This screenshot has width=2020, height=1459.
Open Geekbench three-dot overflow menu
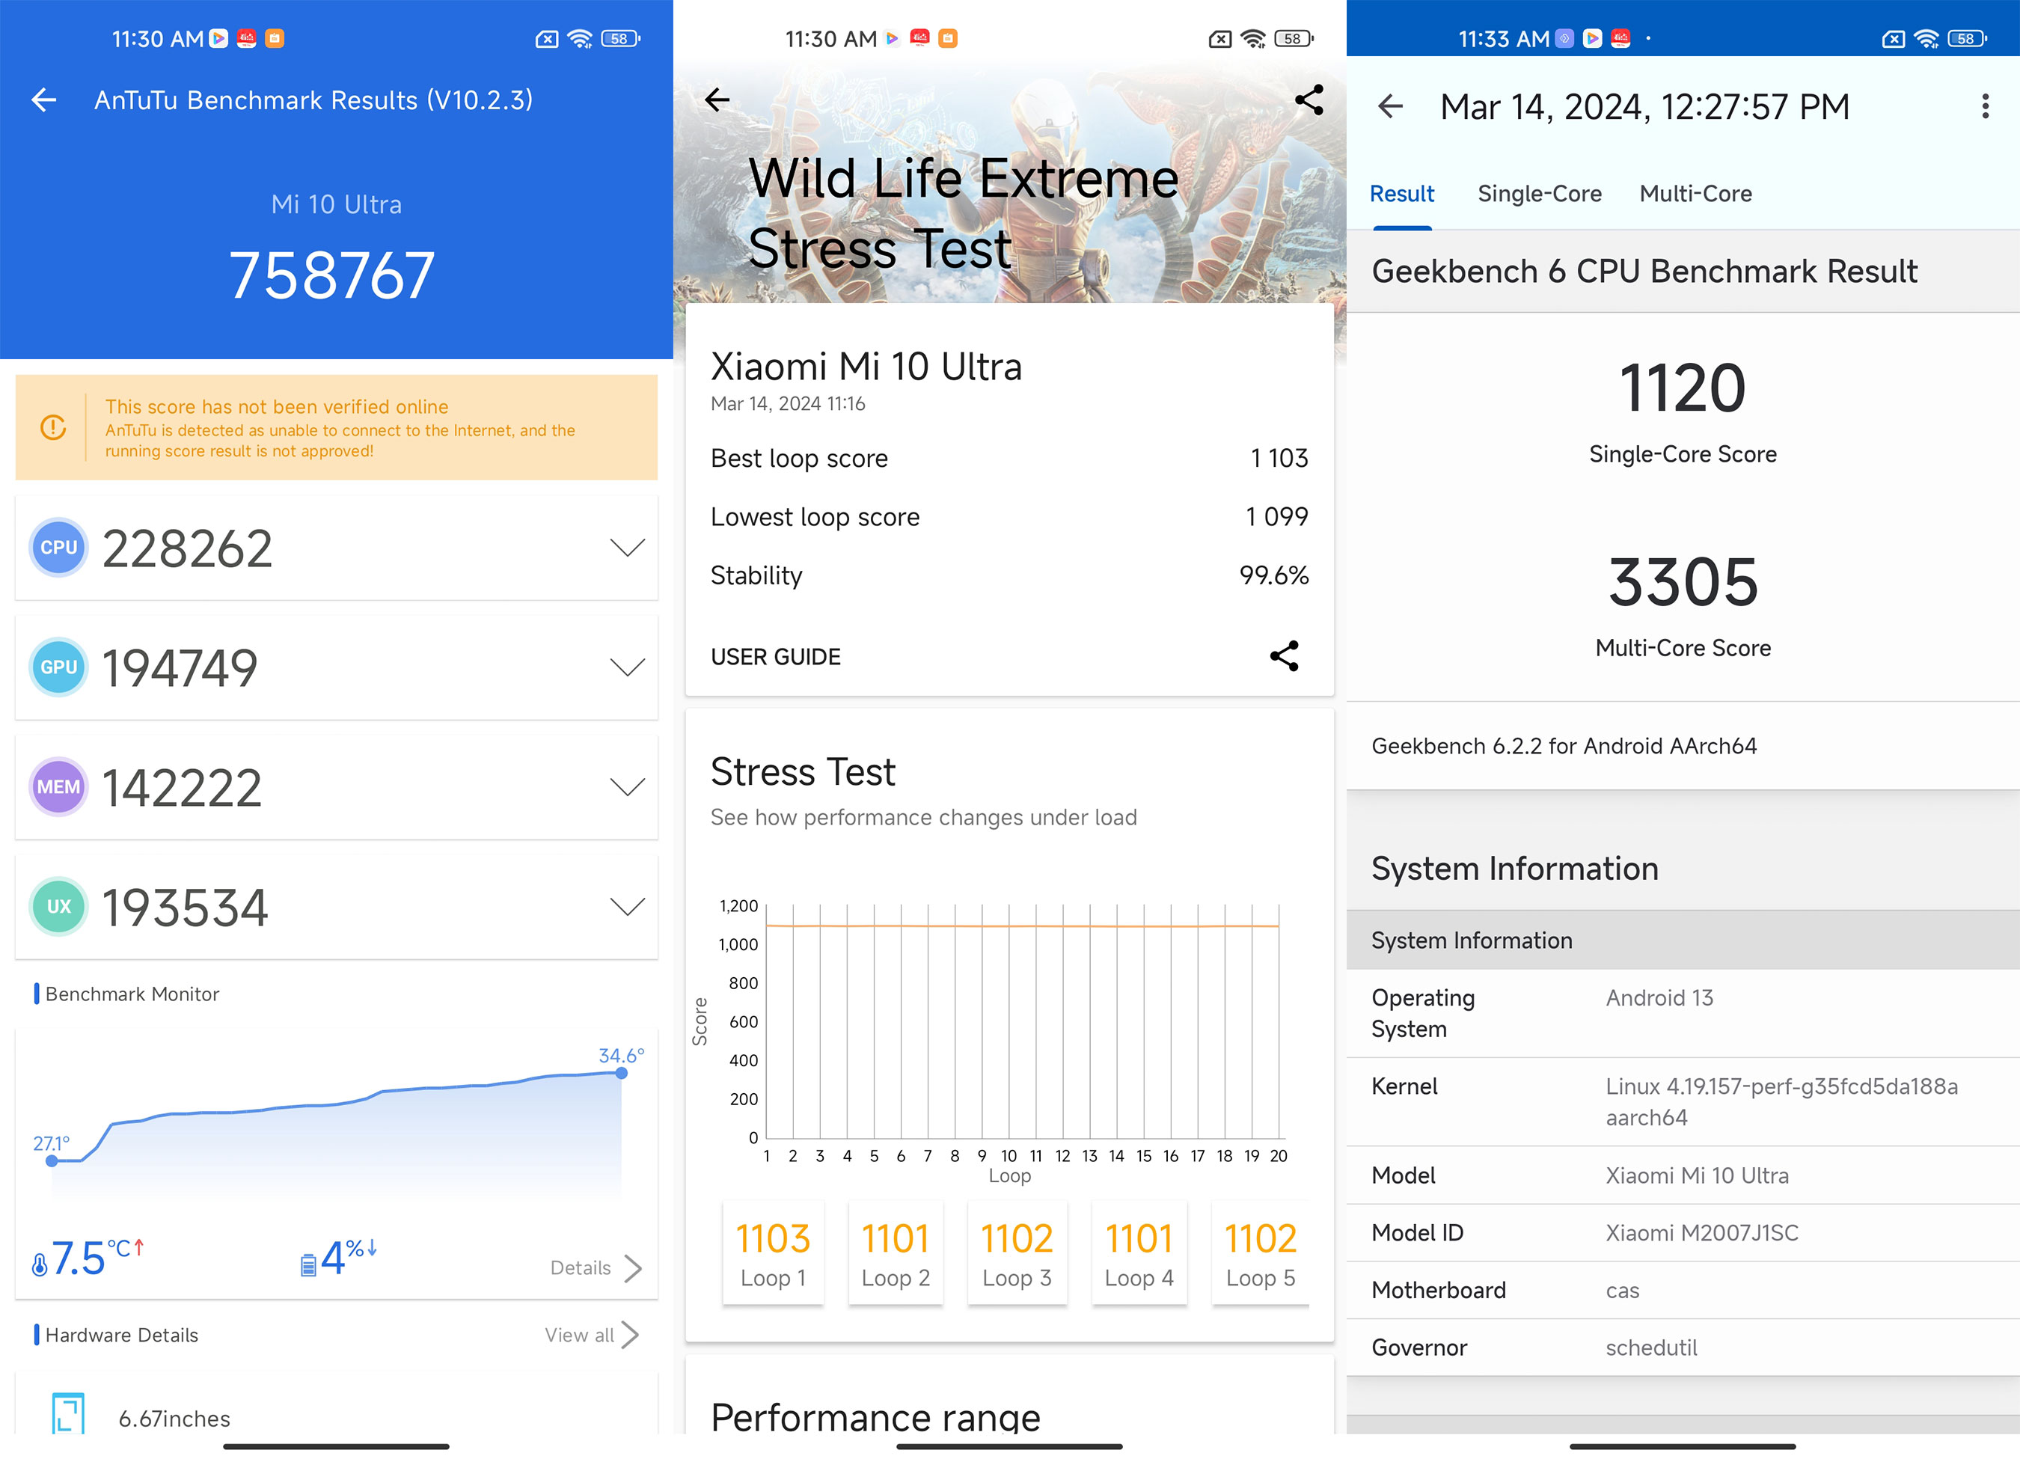pos(1986,107)
